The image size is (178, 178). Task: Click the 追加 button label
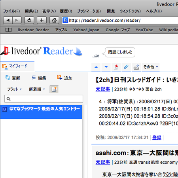(68, 78)
